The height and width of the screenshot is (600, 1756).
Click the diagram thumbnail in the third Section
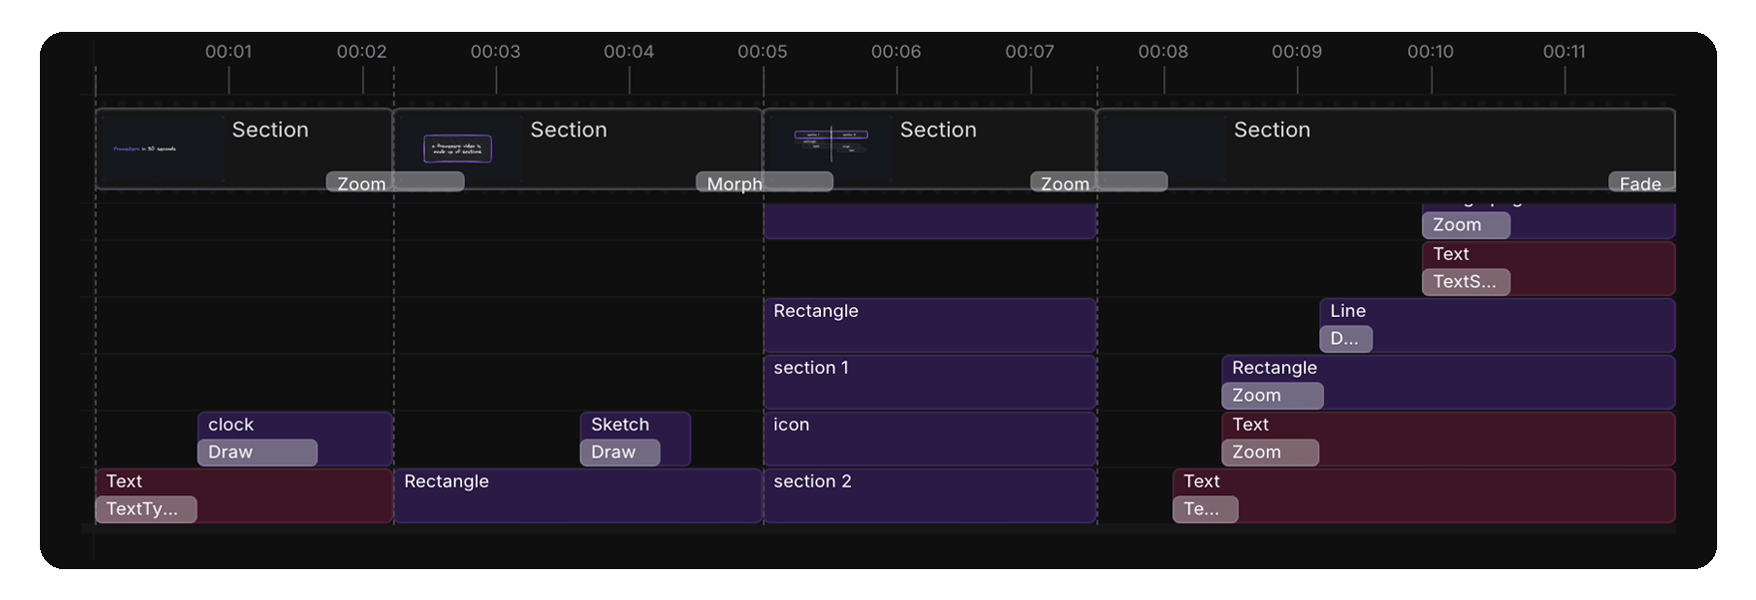(x=831, y=147)
